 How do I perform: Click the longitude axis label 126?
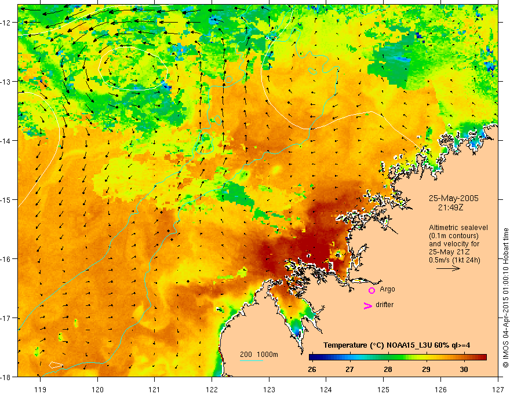point(440,389)
